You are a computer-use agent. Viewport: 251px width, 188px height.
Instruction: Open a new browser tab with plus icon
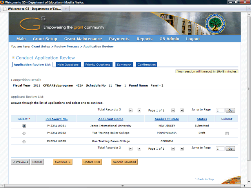pos(66,9)
